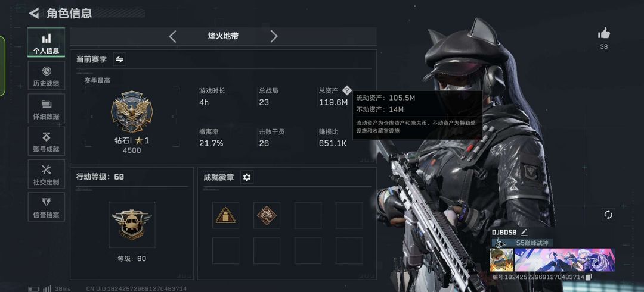Switch to previous game mode with left chevron
This screenshot has width=644, height=292.
point(172,36)
